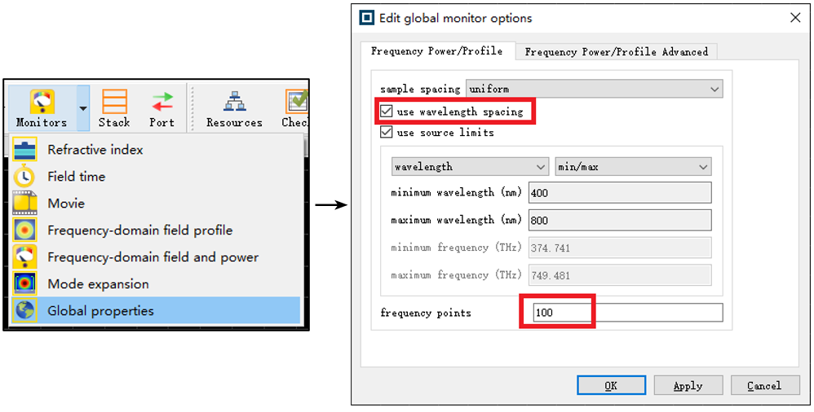Pick the Mode expansion monitor icon
Image resolution: width=814 pixels, height=412 pixels.
[x=24, y=284]
